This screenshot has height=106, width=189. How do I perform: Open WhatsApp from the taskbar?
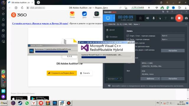tap(27, 103)
